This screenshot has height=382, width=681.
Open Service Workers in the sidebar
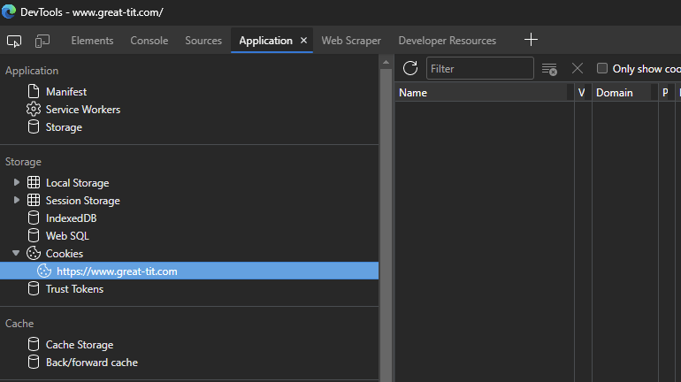tap(83, 110)
